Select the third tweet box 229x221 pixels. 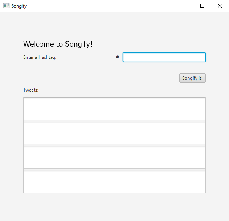tap(114, 157)
